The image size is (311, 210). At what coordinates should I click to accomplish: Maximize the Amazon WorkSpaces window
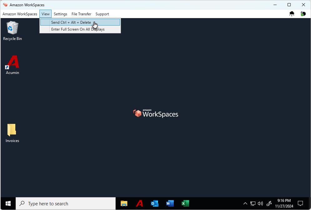(289, 5)
